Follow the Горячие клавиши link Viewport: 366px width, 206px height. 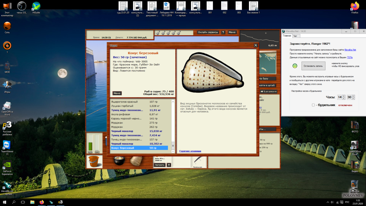coord(190,151)
